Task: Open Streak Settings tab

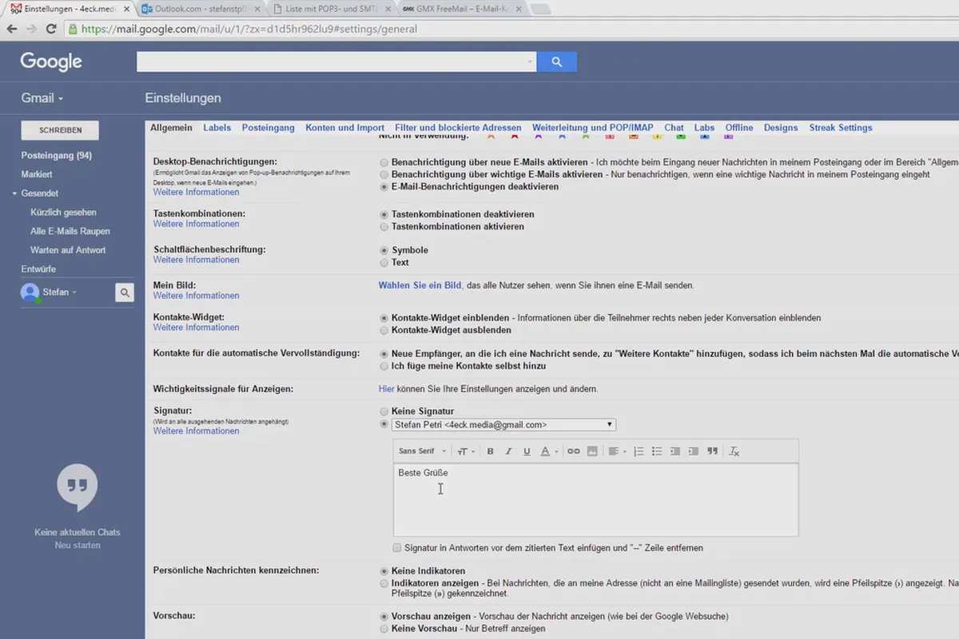Action: click(841, 128)
